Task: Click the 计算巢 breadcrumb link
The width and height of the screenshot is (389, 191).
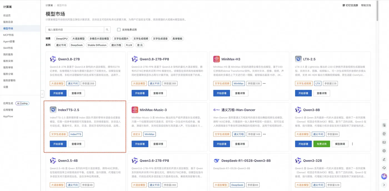Action: [49, 5]
